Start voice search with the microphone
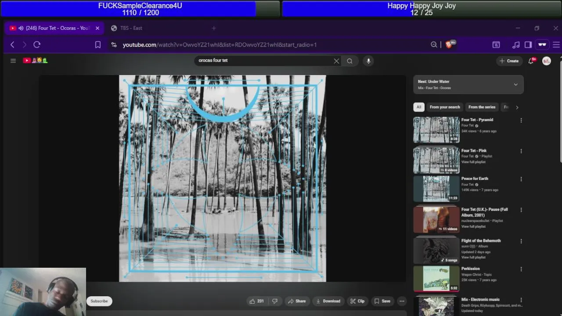Viewport: 562px width, 316px height. (368, 61)
